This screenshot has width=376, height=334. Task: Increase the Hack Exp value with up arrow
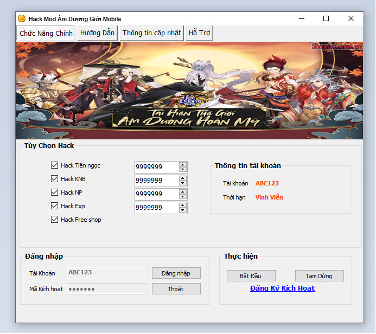[183, 205]
